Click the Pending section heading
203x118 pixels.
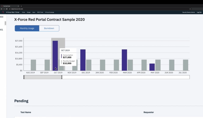tap(21, 101)
